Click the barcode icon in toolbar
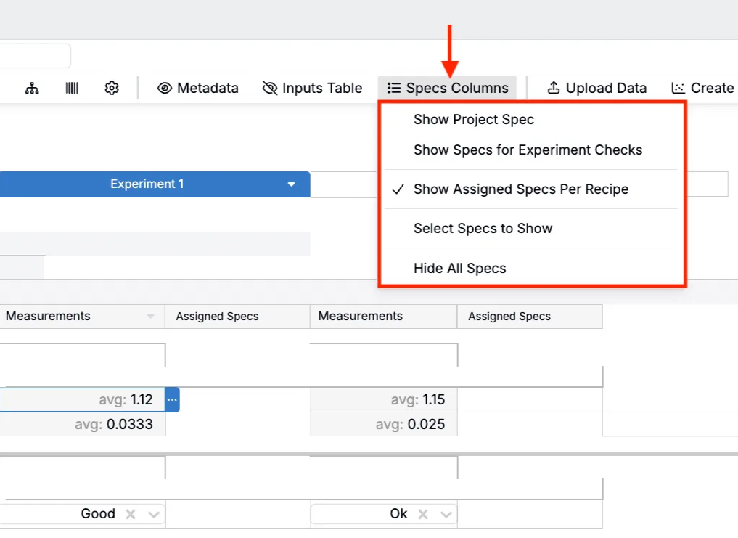Screen dimensions: 738x538 (x=72, y=88)
